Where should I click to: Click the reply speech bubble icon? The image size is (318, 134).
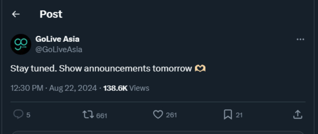[x=18, y=115]
